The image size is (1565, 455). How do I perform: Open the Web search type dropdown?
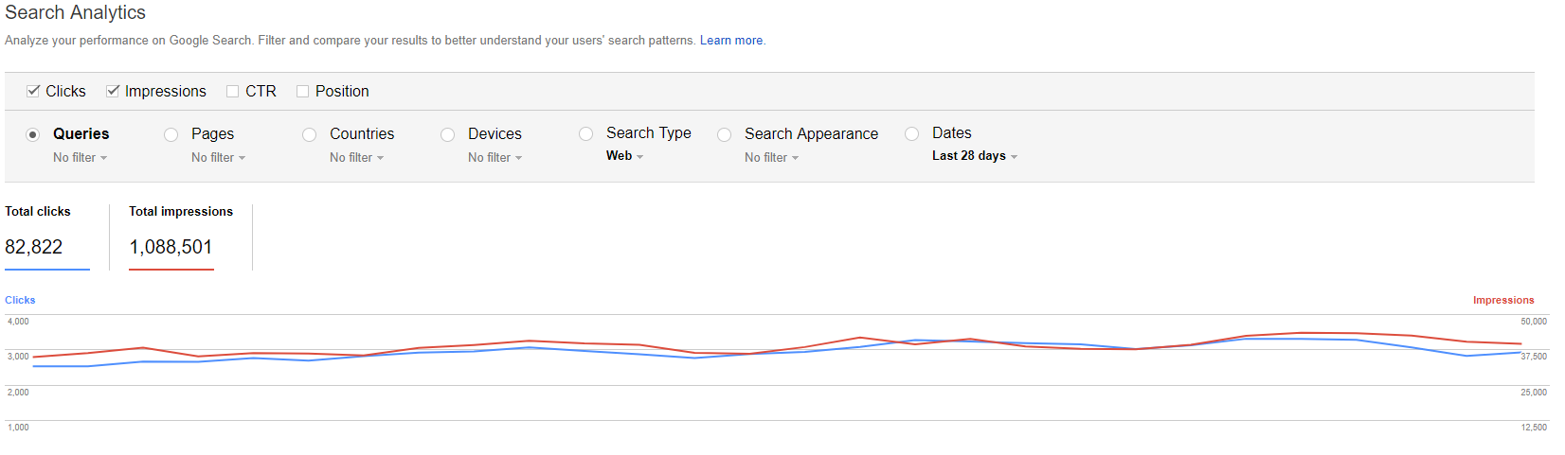coord(624,156)
